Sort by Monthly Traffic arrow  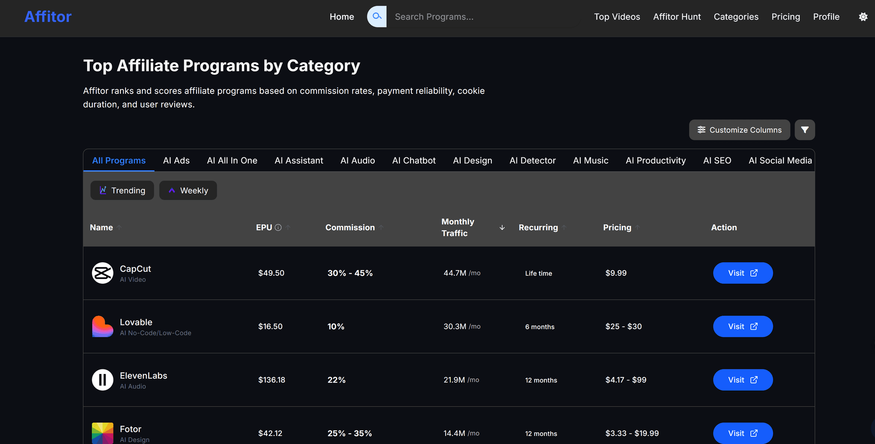pos(502,228)
